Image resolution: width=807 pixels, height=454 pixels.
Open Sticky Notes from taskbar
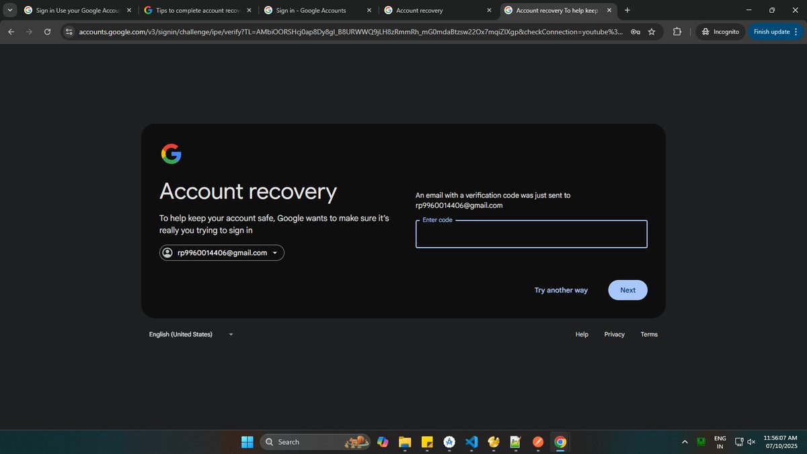(427, 442)
